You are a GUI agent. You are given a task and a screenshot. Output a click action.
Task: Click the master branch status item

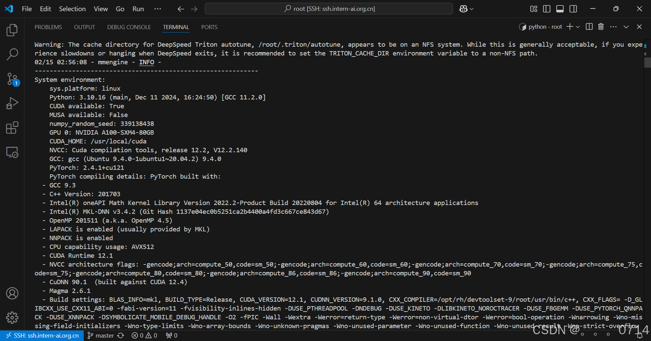pos(101,336)
